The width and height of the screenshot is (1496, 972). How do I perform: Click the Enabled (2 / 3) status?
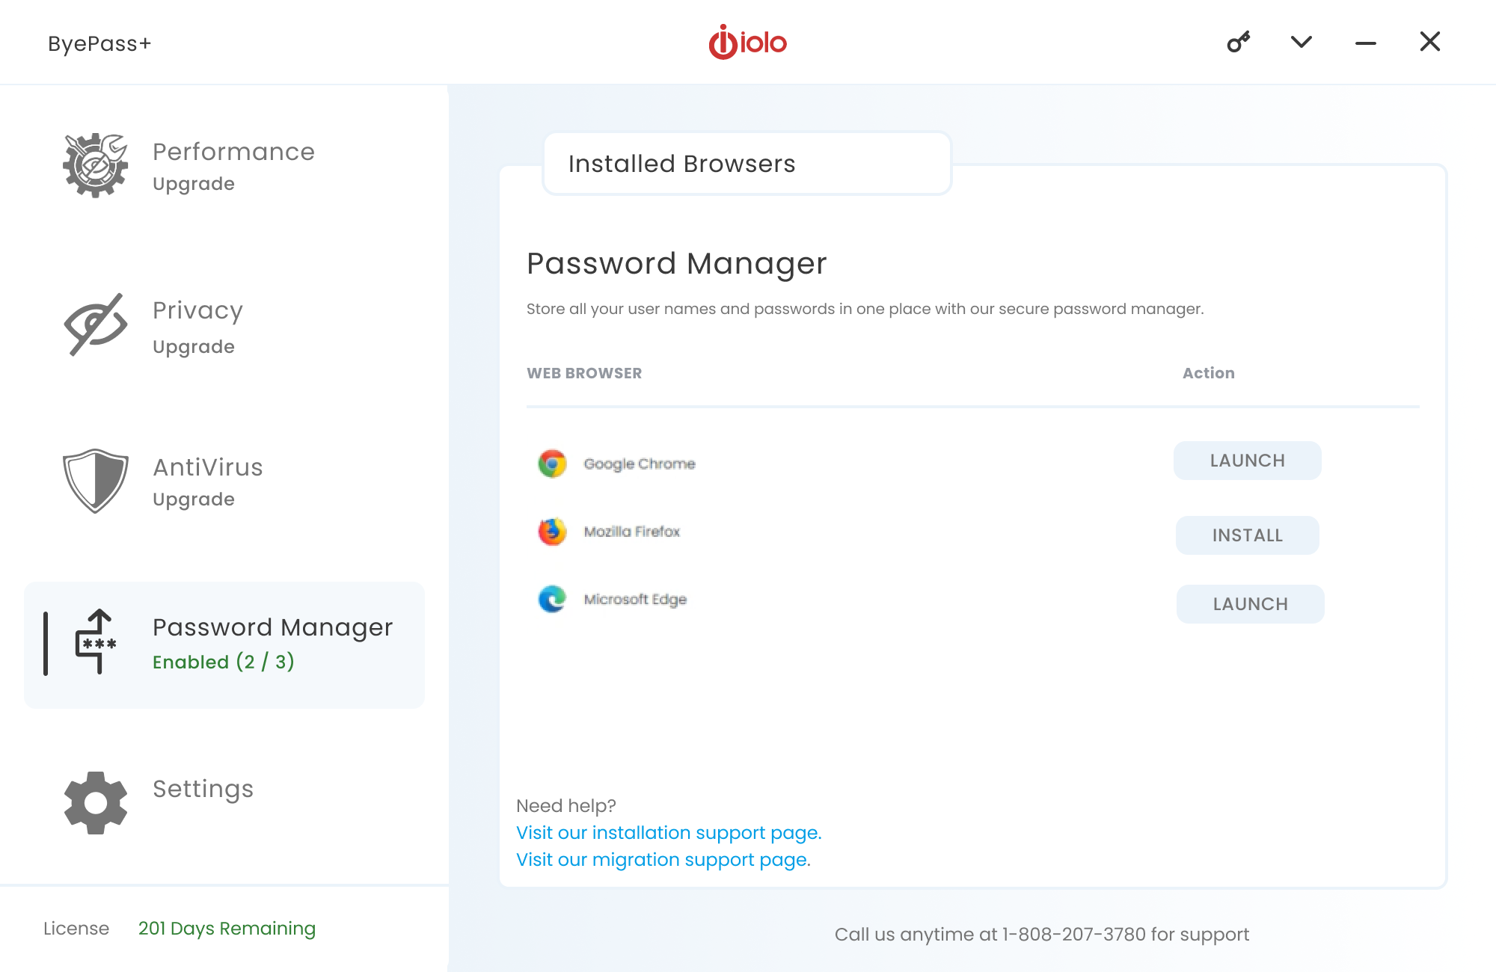point(224,662)
